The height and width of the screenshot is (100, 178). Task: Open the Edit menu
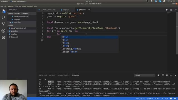[5, 6]
